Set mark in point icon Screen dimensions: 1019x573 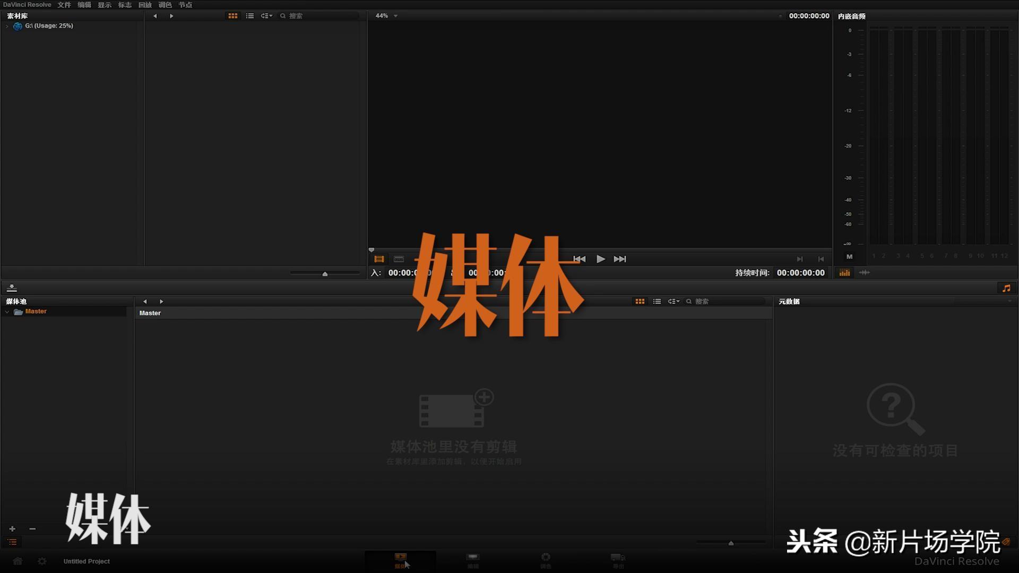[800, 259]
